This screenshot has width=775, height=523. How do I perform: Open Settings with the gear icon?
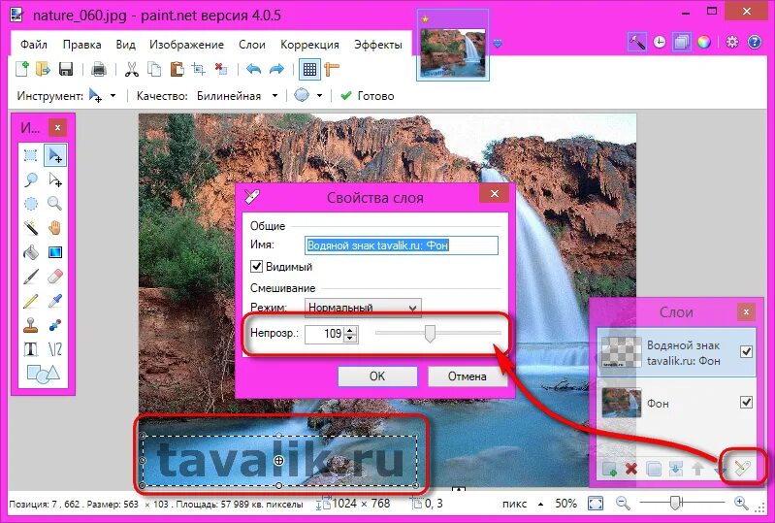(732, 42)
